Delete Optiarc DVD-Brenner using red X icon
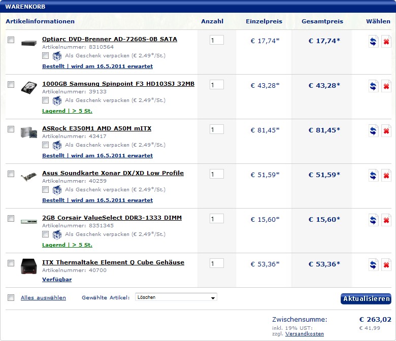 (x=386, y=42)
